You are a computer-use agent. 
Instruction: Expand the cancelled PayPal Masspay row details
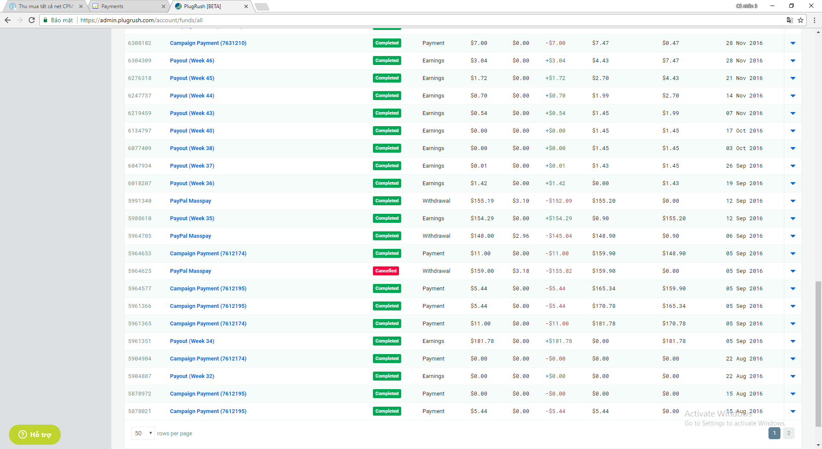792,271
